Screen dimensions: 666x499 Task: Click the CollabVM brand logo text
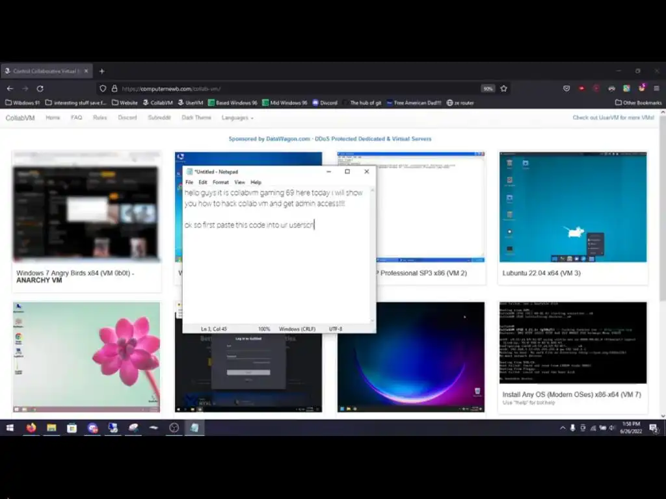point(20,118)
